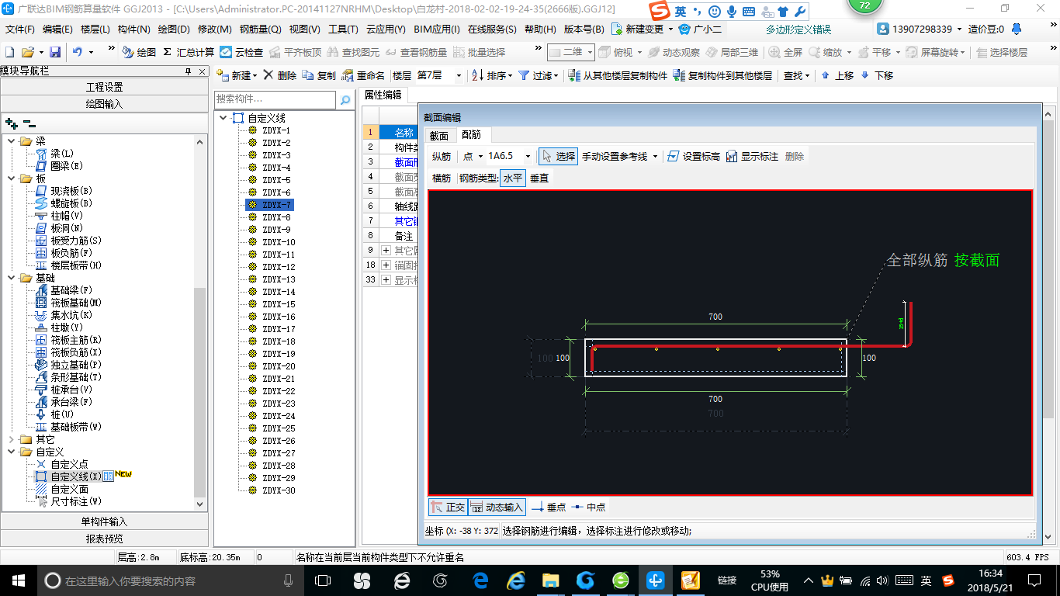Click the 搜索构件 search input field
This screenshot has width=1060, height=596.
pyautogui.click(x=275, y=100)
